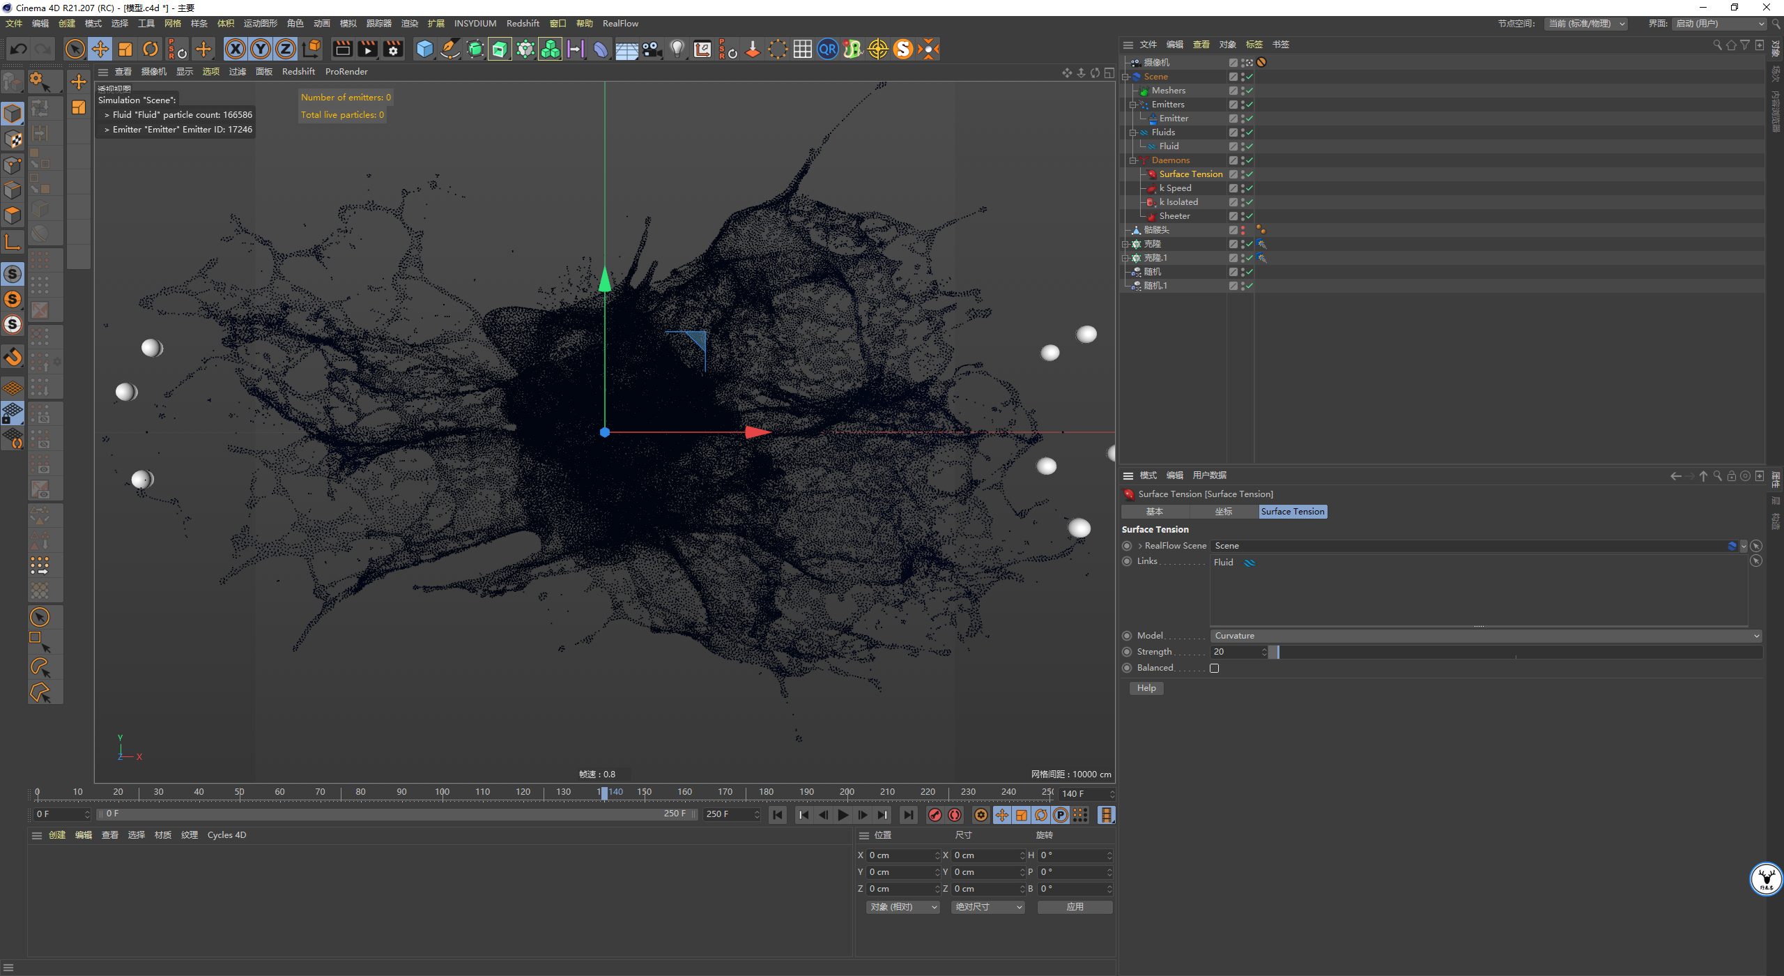
Task: Open the 界面 layout dropdown
Action: pyautogui.click(x=1719, y=24)
